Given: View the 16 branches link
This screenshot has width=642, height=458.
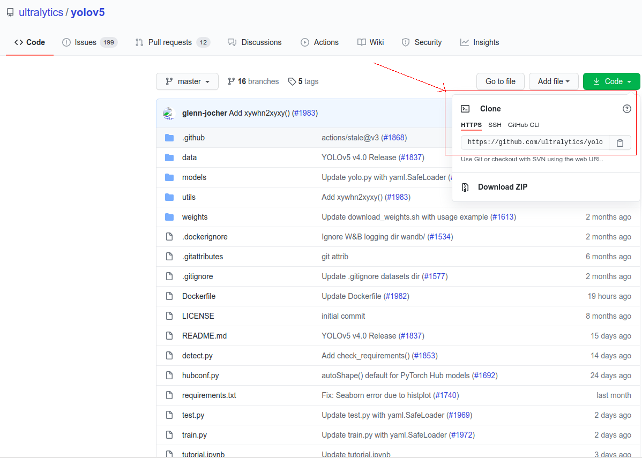Looking at the screenshot, I should click(253, 81).
